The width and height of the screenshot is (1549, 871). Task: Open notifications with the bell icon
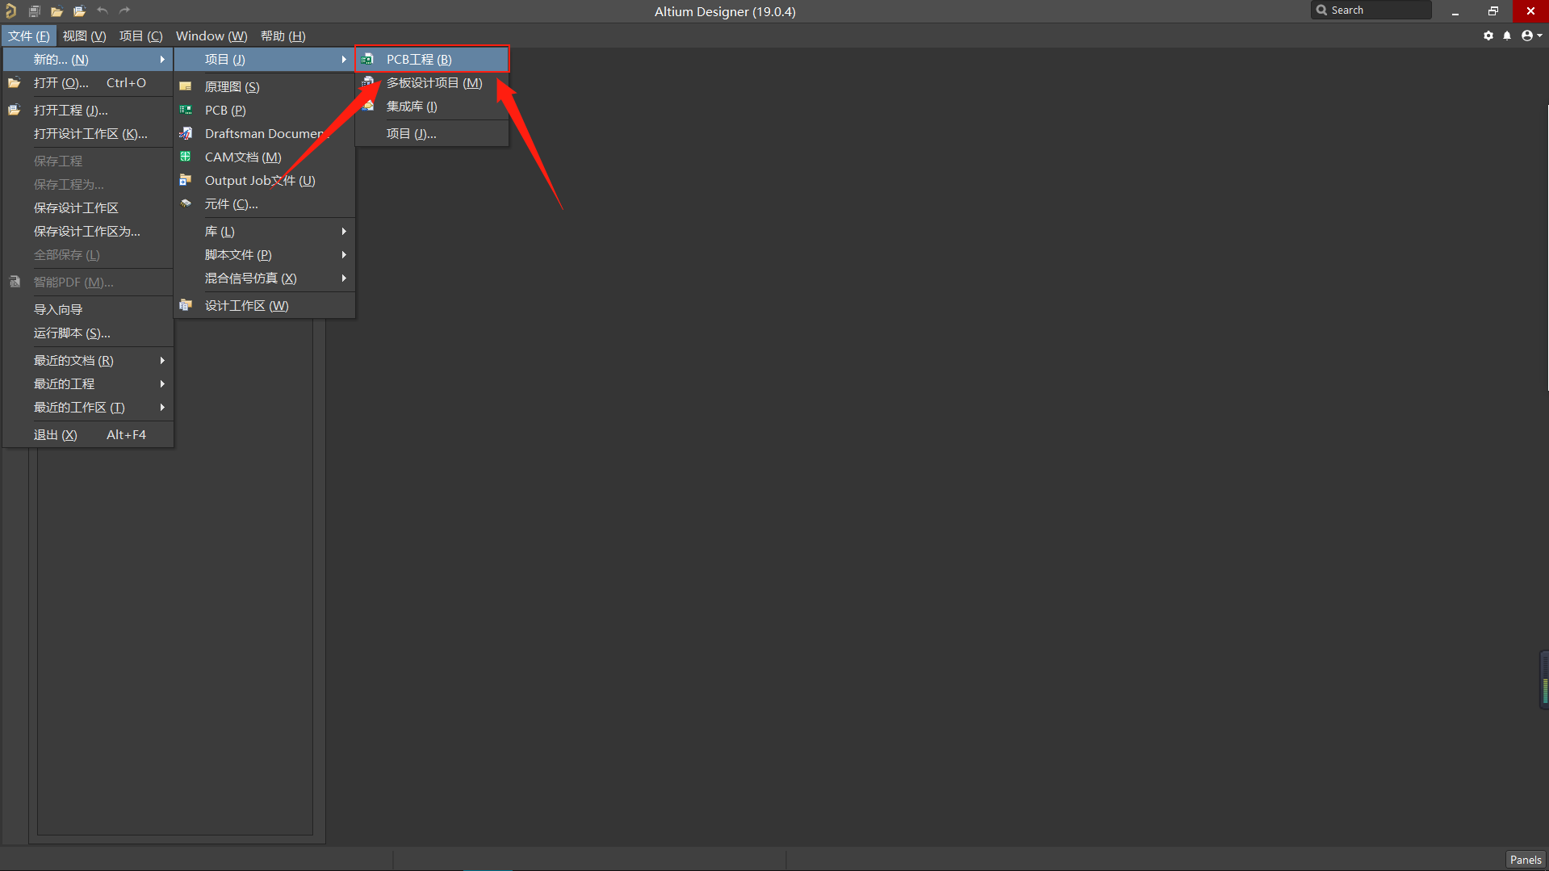click(x=1507, y=36)
